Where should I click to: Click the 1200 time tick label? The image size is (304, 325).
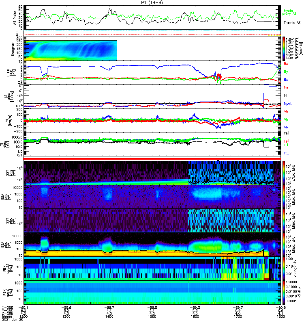(24, 316)
